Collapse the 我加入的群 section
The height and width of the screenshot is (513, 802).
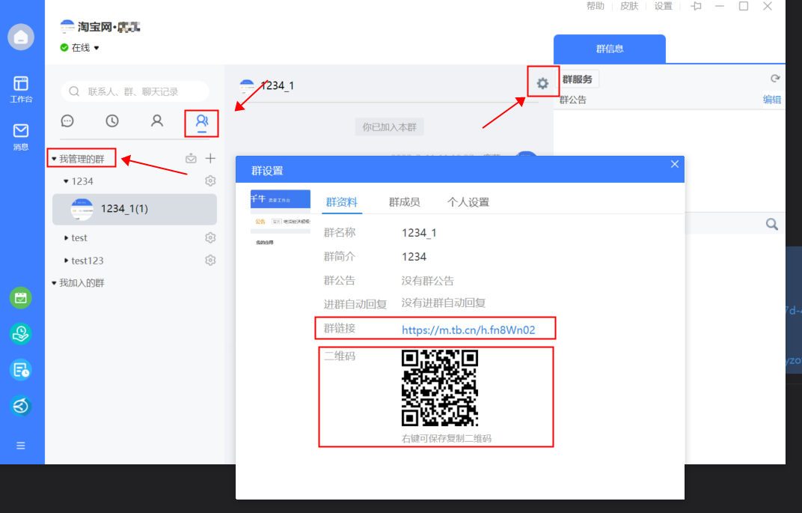tap(54, 283)
